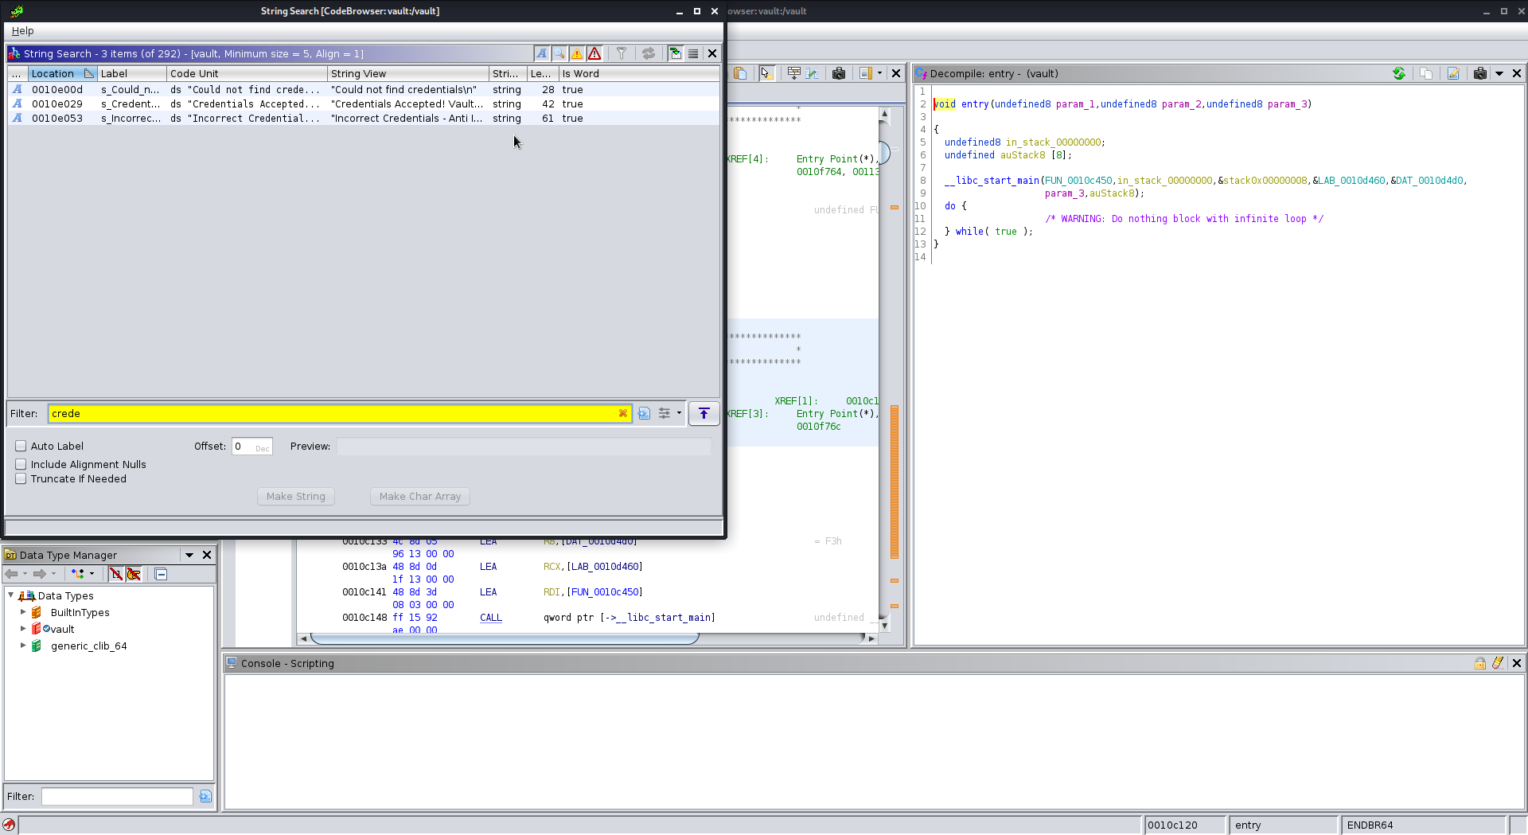Viewport: 1528px width, 835px height.
Task: Sort by the Location column header
Action: (53, 73)
